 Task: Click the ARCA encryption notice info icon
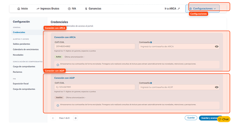click(x=58, y=65)
